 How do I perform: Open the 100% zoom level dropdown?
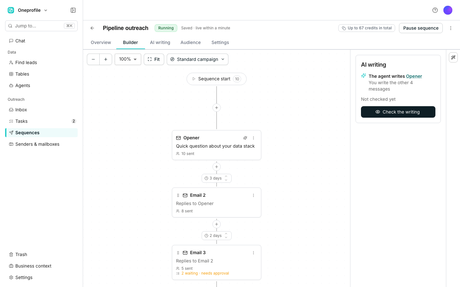128,59
